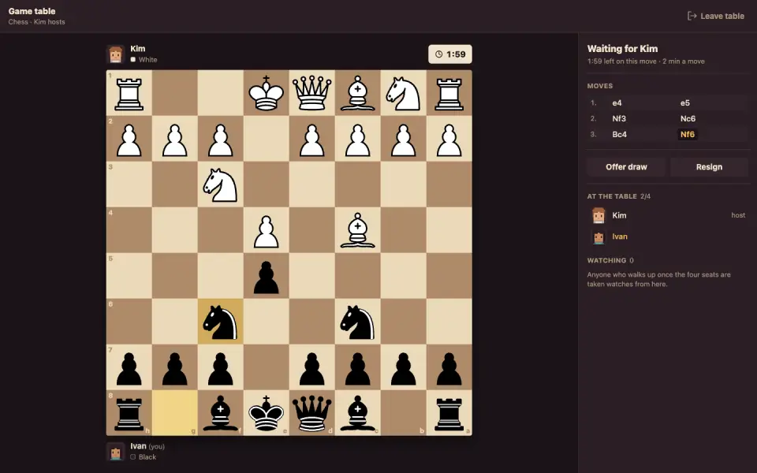Screen dimensions: 757x473
Task: Select the black rook on a8
Action: (449, 414)
